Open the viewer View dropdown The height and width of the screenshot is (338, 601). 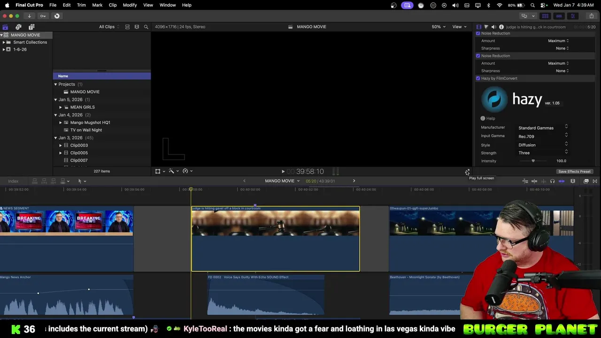click(x=459, y=27)
